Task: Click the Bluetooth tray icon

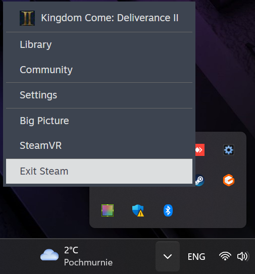Action: [168, 210]
